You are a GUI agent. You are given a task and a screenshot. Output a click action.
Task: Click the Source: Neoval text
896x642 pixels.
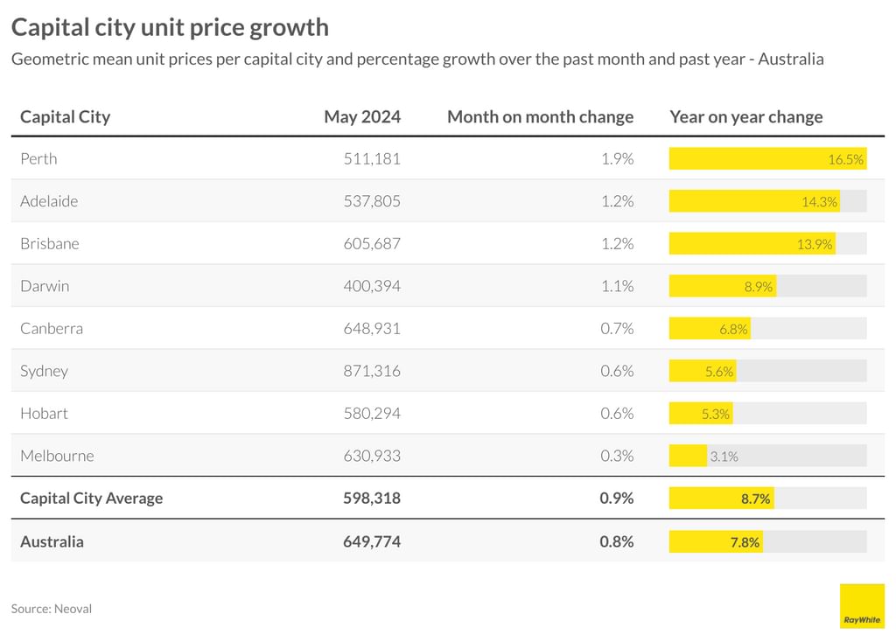[x=52, y=608]
